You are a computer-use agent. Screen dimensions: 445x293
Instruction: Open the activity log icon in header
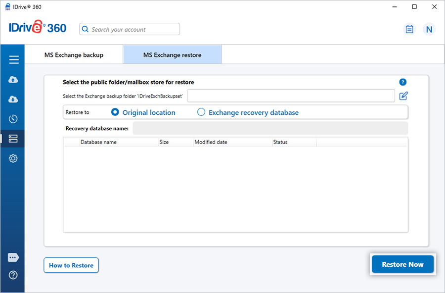(409, 29)
